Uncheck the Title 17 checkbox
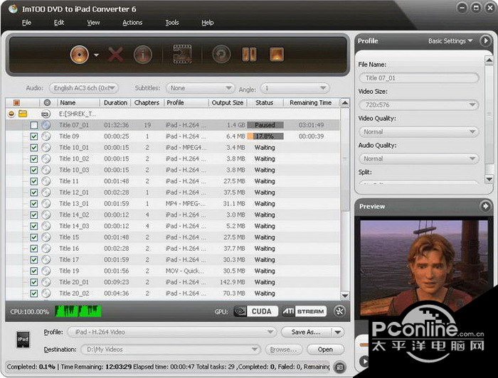The height and width of the screenshot is (378, 498). coord(34,260)
